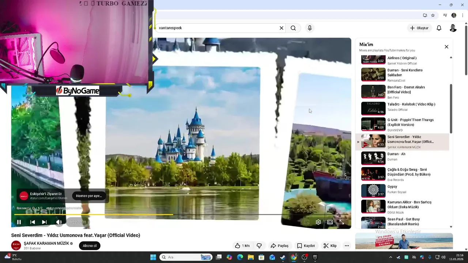Play Airlines (Original) from the mix
Viewport: 468px width, 263px height.
coord(402,60)
